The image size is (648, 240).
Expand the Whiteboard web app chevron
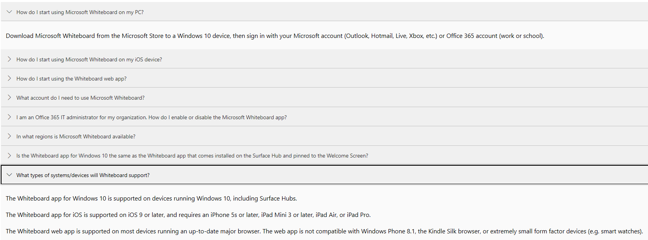(x=9, y=78)
